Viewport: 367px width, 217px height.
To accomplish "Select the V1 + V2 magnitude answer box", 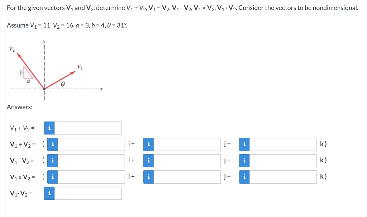I will [x=88, y=128].
